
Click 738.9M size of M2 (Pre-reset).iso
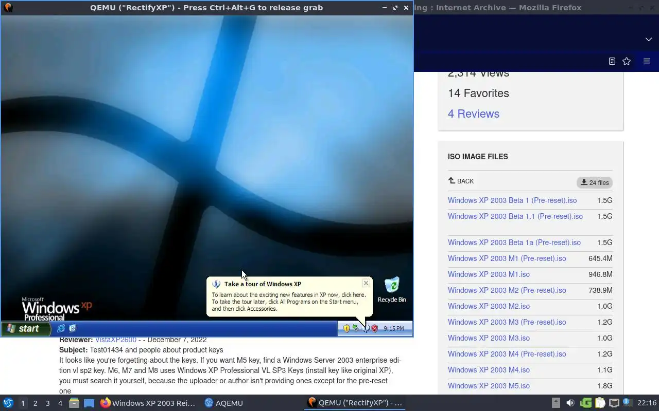[x=600, y=290]
